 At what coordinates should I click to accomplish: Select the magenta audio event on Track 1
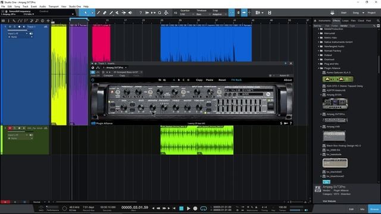101,43
